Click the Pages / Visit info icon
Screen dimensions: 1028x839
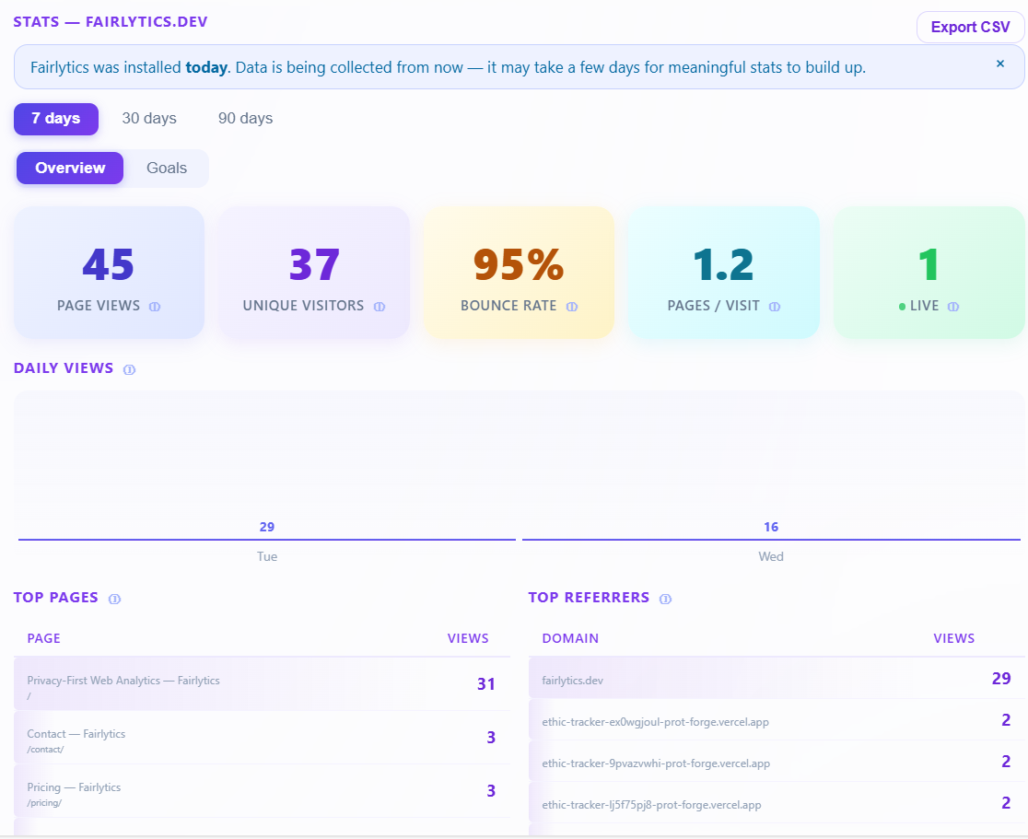[x=775, y=306]
